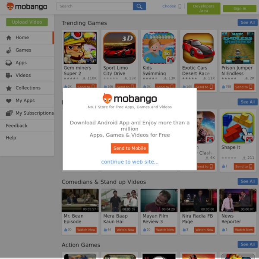This screenshot has width=259, height=259.
Task: Click the My Subscriptions stacked icon
Action: (x=9, y=113)
